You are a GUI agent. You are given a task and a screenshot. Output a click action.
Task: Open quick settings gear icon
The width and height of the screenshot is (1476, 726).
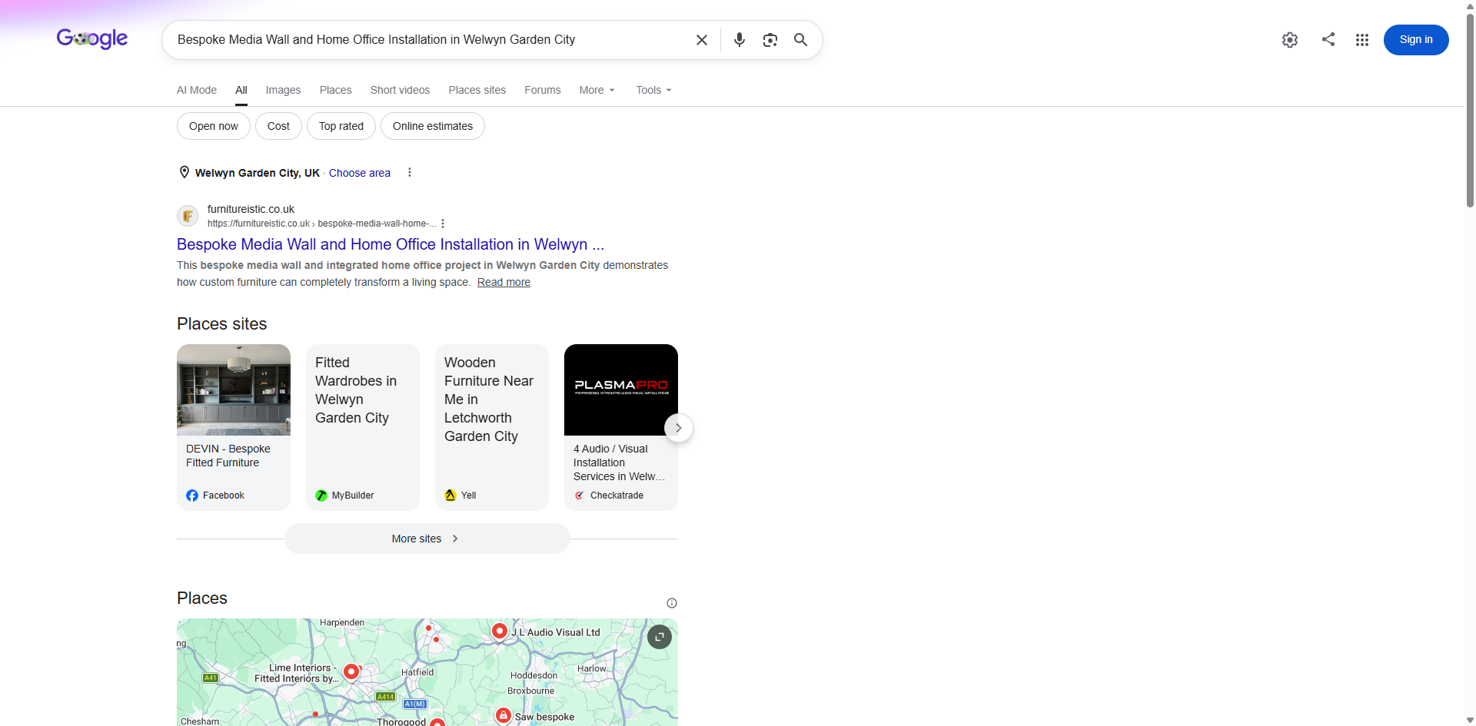tap(1290, 40)
